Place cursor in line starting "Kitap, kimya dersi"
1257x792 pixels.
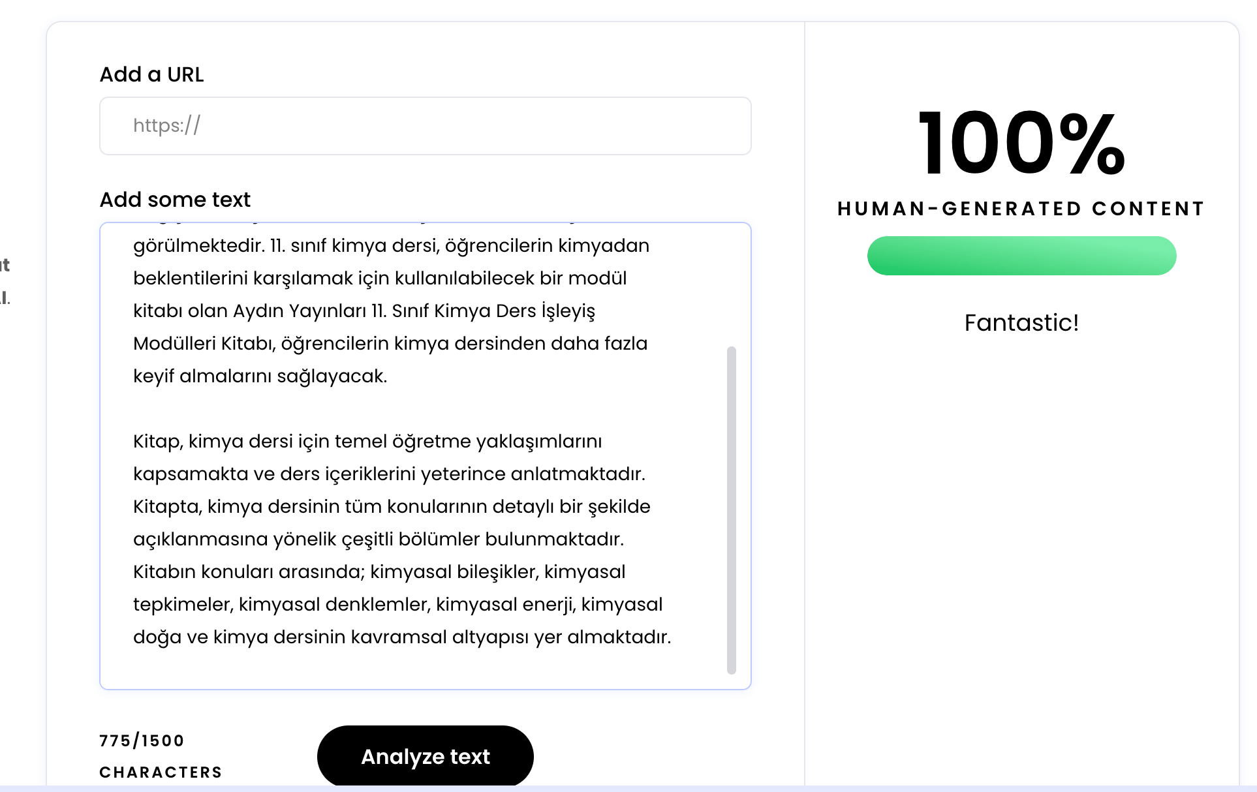pos(367,442)
